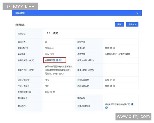Click the shield icon below 福建名辉商标事务所有限公司

[106, 108]
